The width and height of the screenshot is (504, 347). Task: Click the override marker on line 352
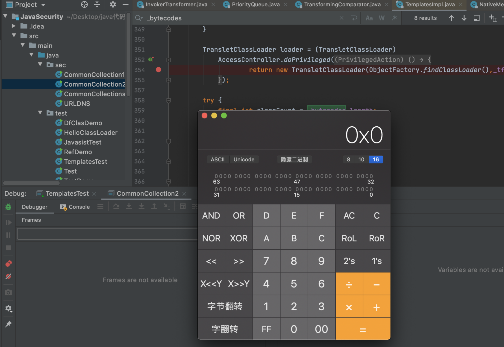[151, 60]
